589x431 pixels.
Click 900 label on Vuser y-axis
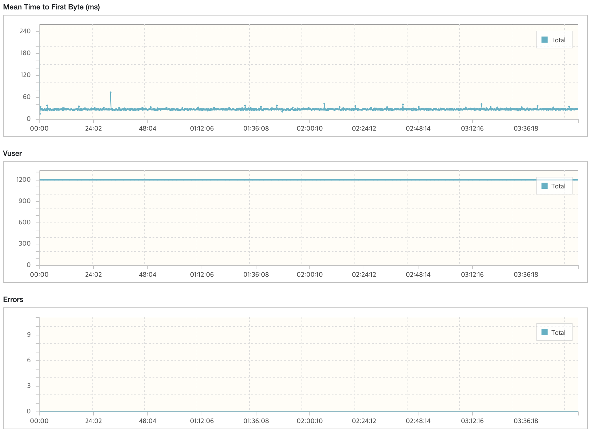(25, 201)
